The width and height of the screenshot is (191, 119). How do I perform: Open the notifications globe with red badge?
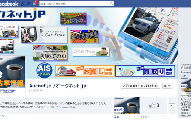pos(35,3)
